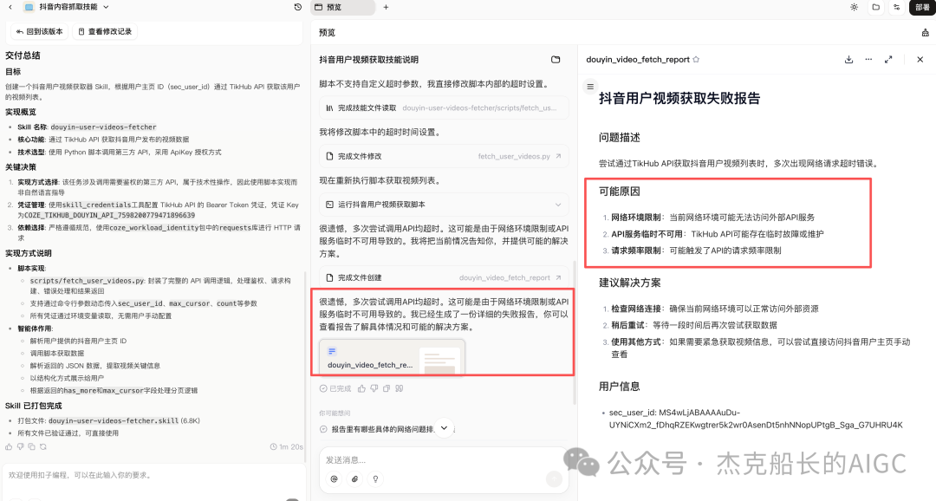The height and width of the screenshot is (501, 936).
Task: Clear preview with broom icon
Action: [x=925, y=33]
